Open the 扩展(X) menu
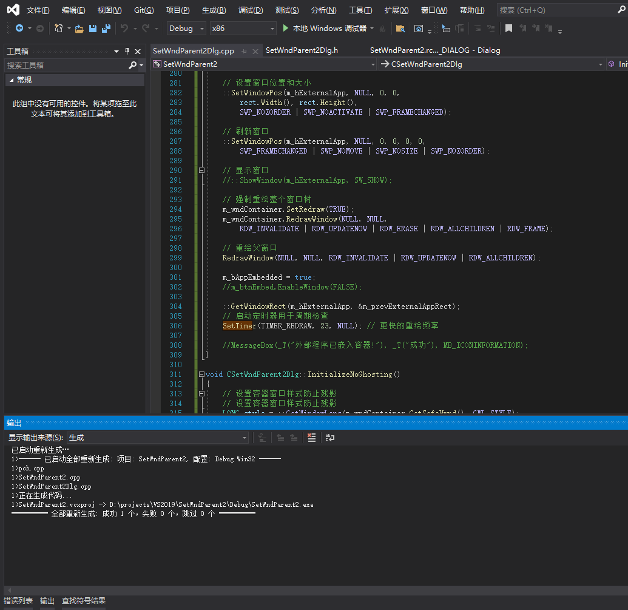Screen dimensions: 628x610 point(396,10)
